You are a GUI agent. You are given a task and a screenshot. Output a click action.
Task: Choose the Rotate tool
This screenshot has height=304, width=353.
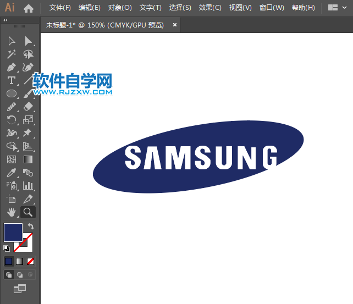[11, 120]
